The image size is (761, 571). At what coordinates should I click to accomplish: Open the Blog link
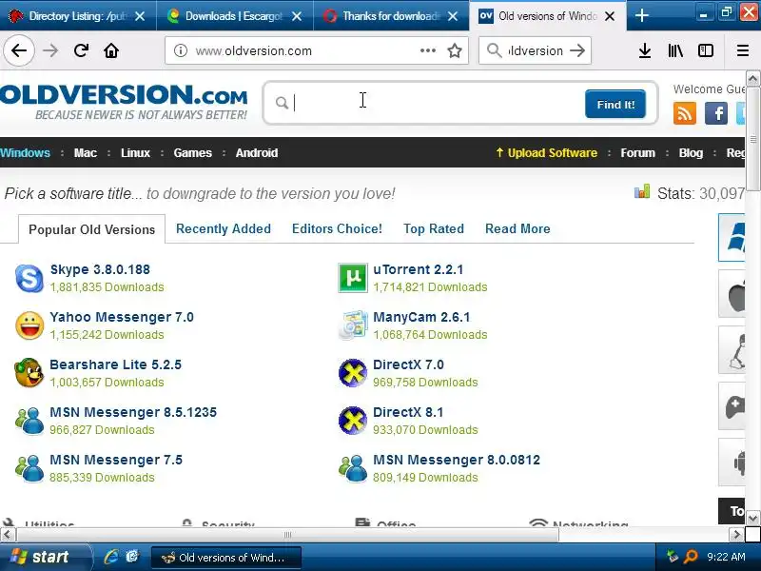691,153
